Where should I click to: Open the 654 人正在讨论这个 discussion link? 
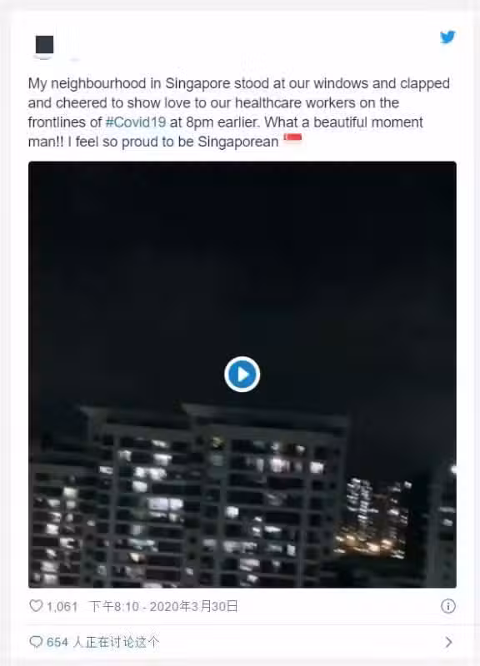pos(102,642)
